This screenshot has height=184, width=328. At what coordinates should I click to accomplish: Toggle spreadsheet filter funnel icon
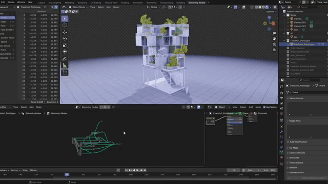pyautogui.click(x=56, y=7)
